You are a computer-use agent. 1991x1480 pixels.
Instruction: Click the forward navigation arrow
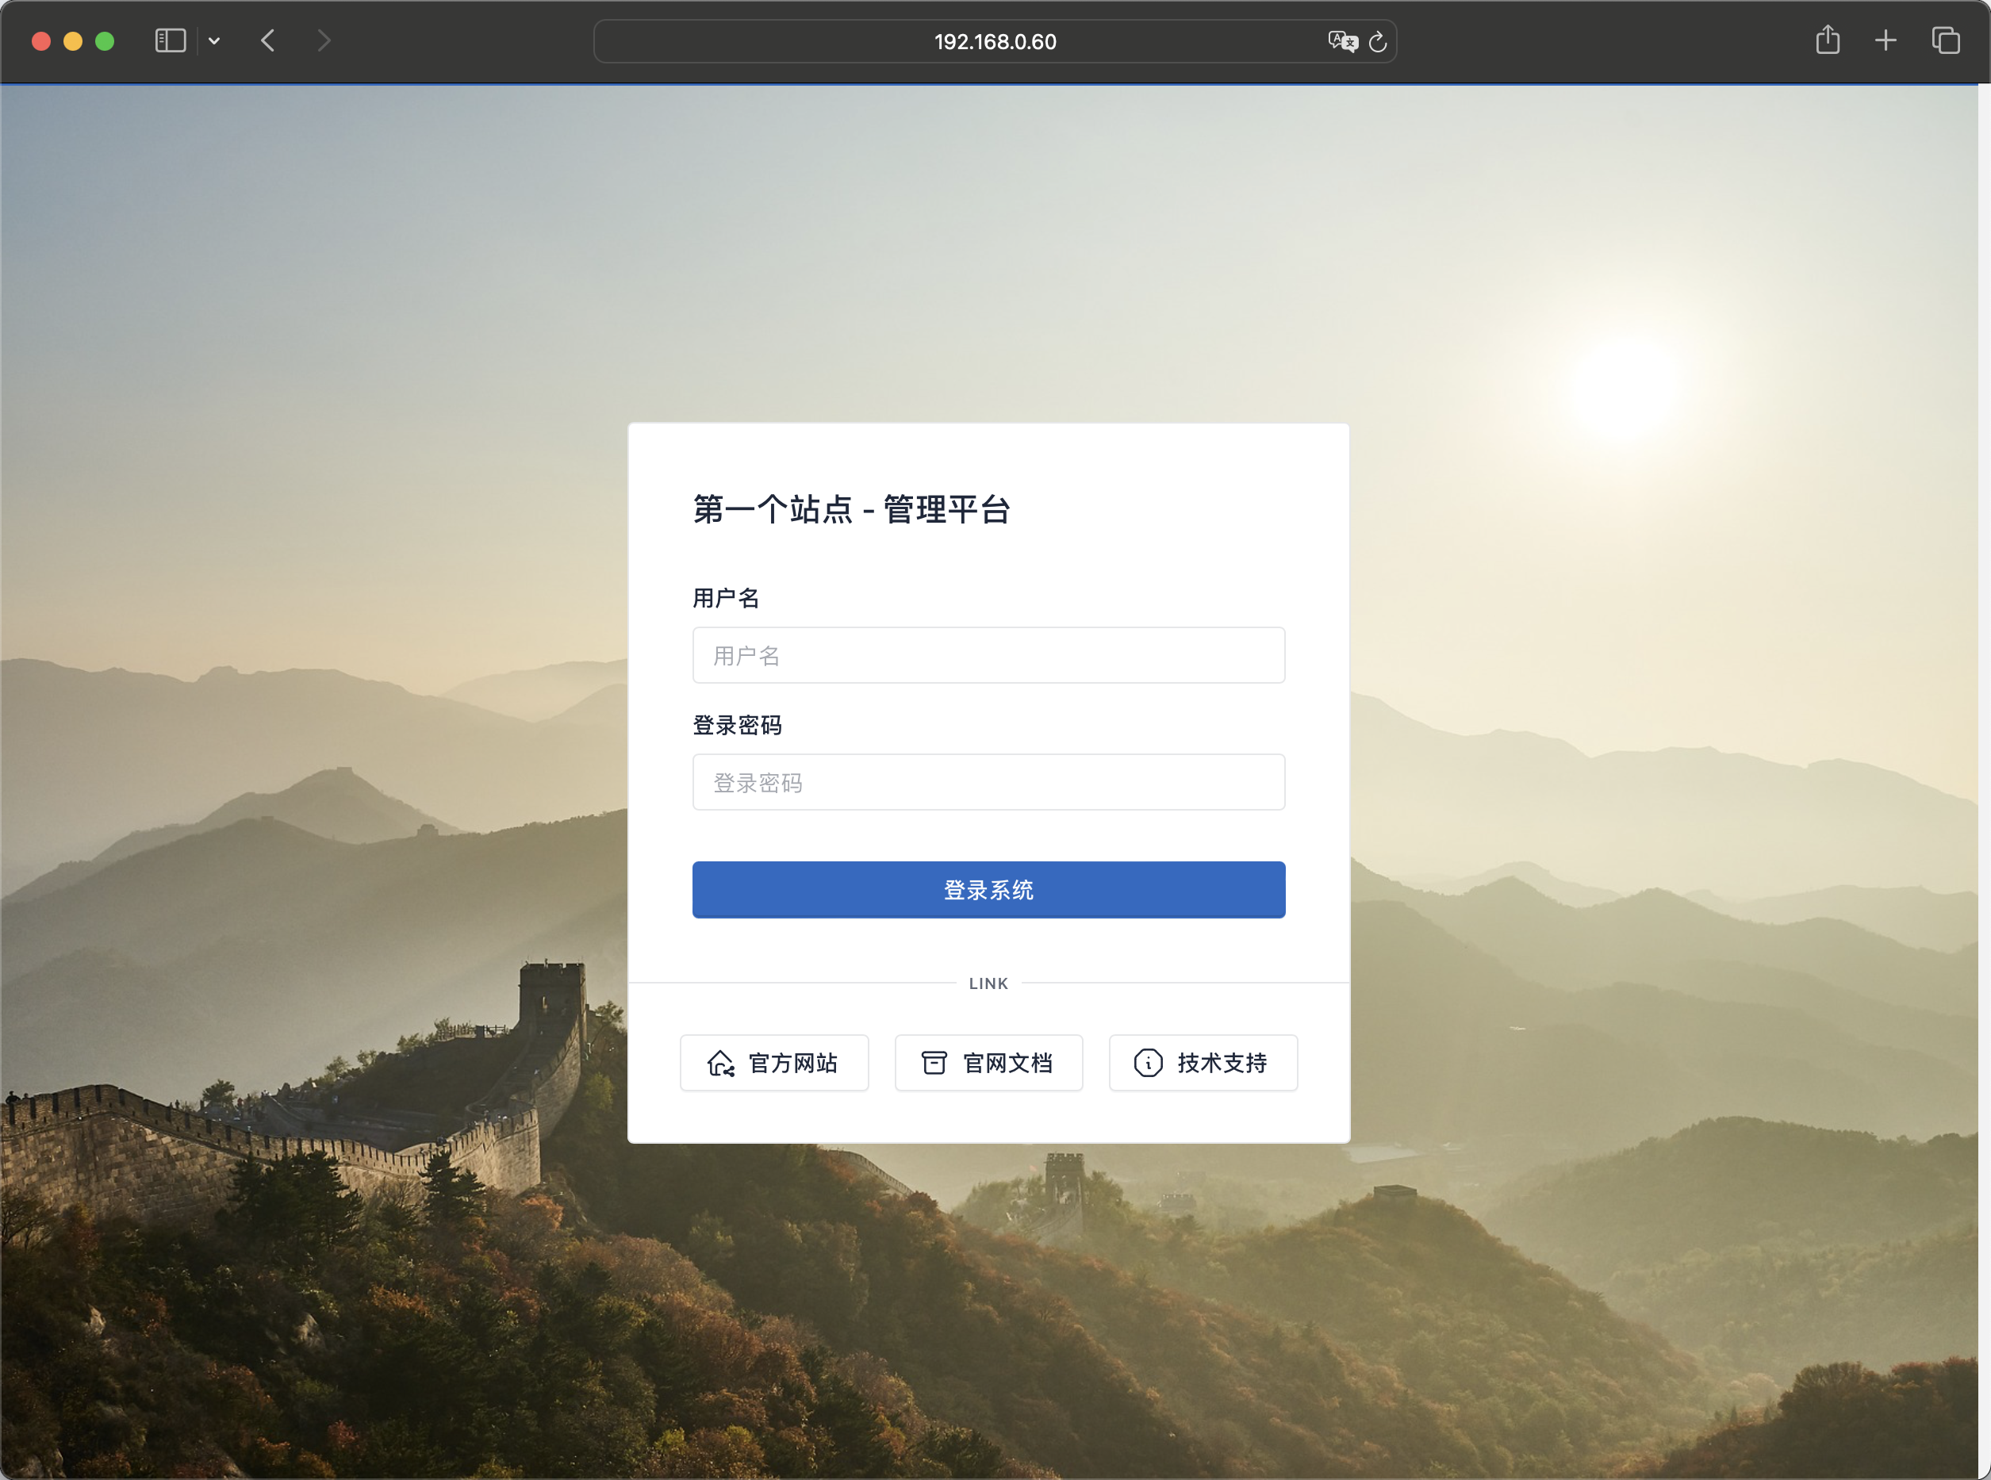click(324, 41)
